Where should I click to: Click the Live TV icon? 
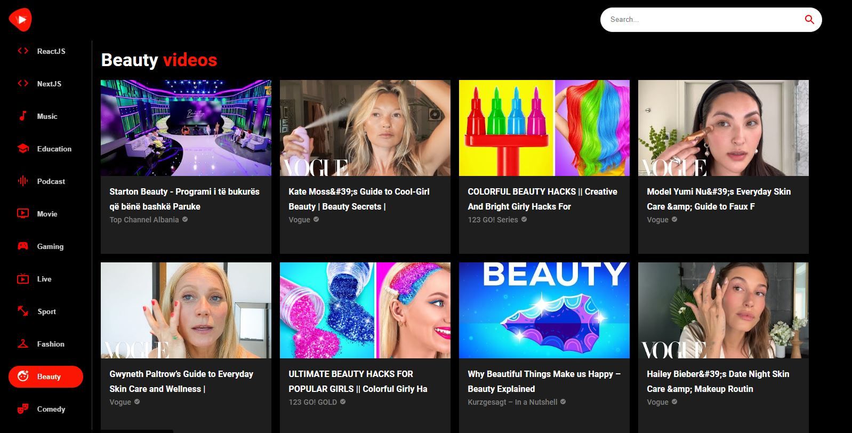pos(23,279)
